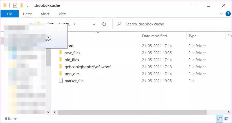Screen dimensions: 232x123
Task: Click the horizontal scrollbar thumb
Action: coord(132,112)
